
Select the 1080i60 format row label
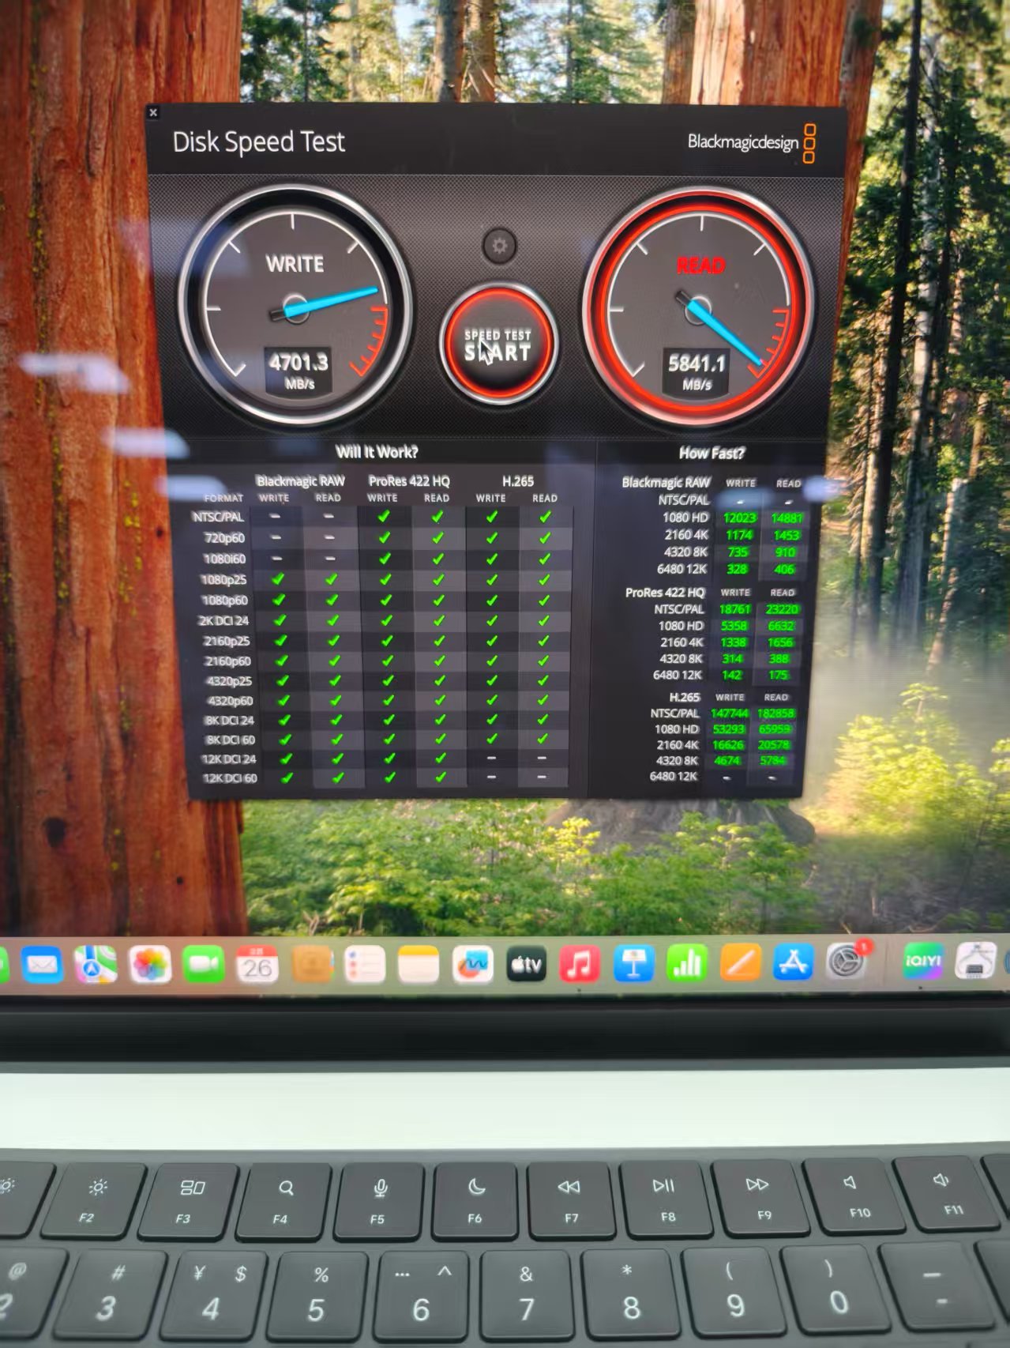point(224,559)
